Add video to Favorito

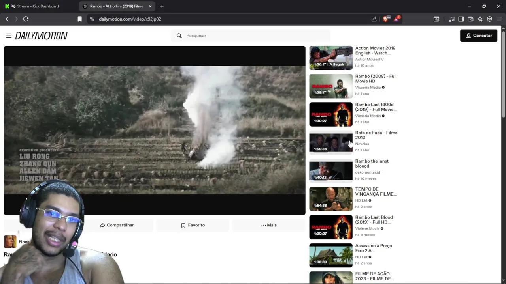point(193,225)
